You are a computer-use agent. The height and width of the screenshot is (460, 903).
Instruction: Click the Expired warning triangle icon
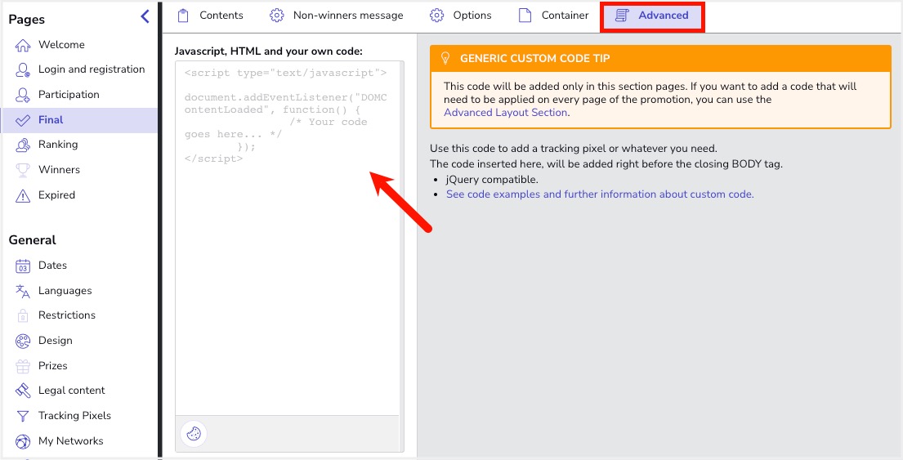22,195
